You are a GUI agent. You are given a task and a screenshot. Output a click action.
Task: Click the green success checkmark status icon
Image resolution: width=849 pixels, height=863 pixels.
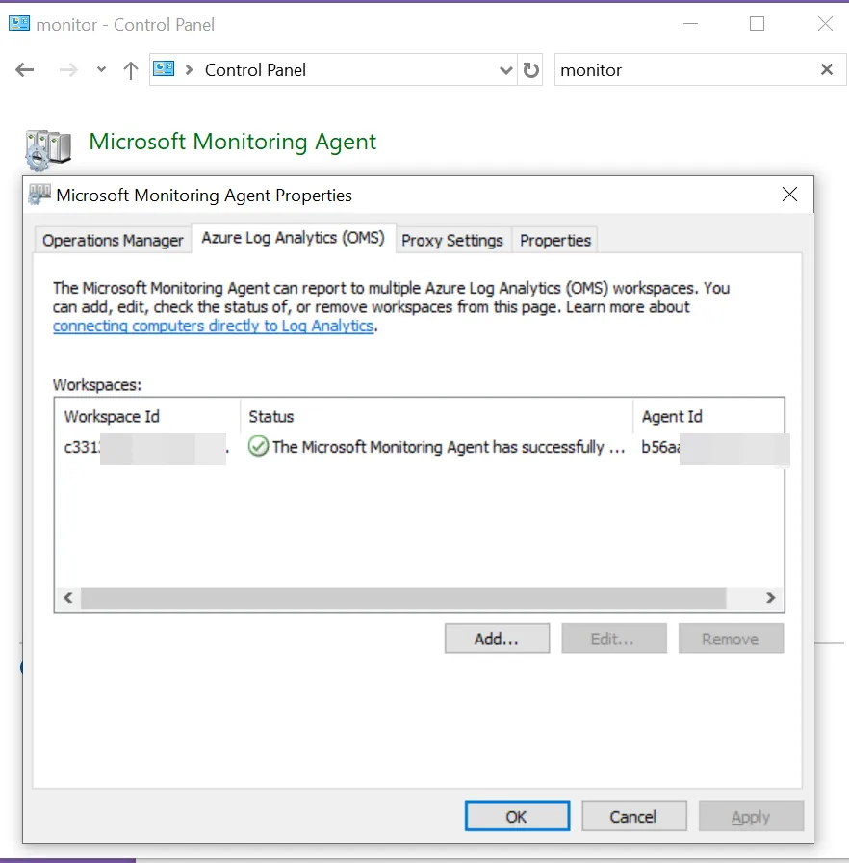[258, 447]
